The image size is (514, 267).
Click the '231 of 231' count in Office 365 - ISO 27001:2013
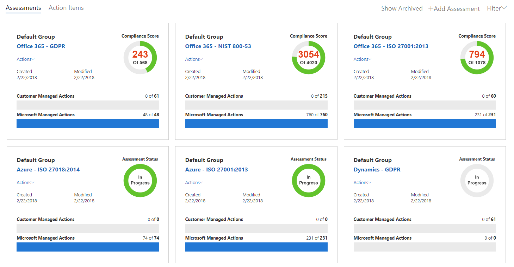pyautogui.click(x=485, y=115)
